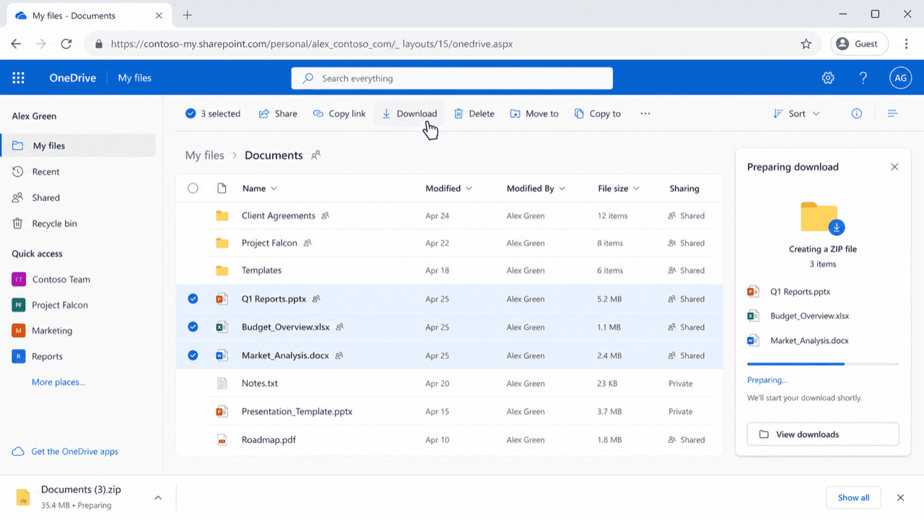
Task: Click the OneDrive brand name in the header
Action: point(72,78)
